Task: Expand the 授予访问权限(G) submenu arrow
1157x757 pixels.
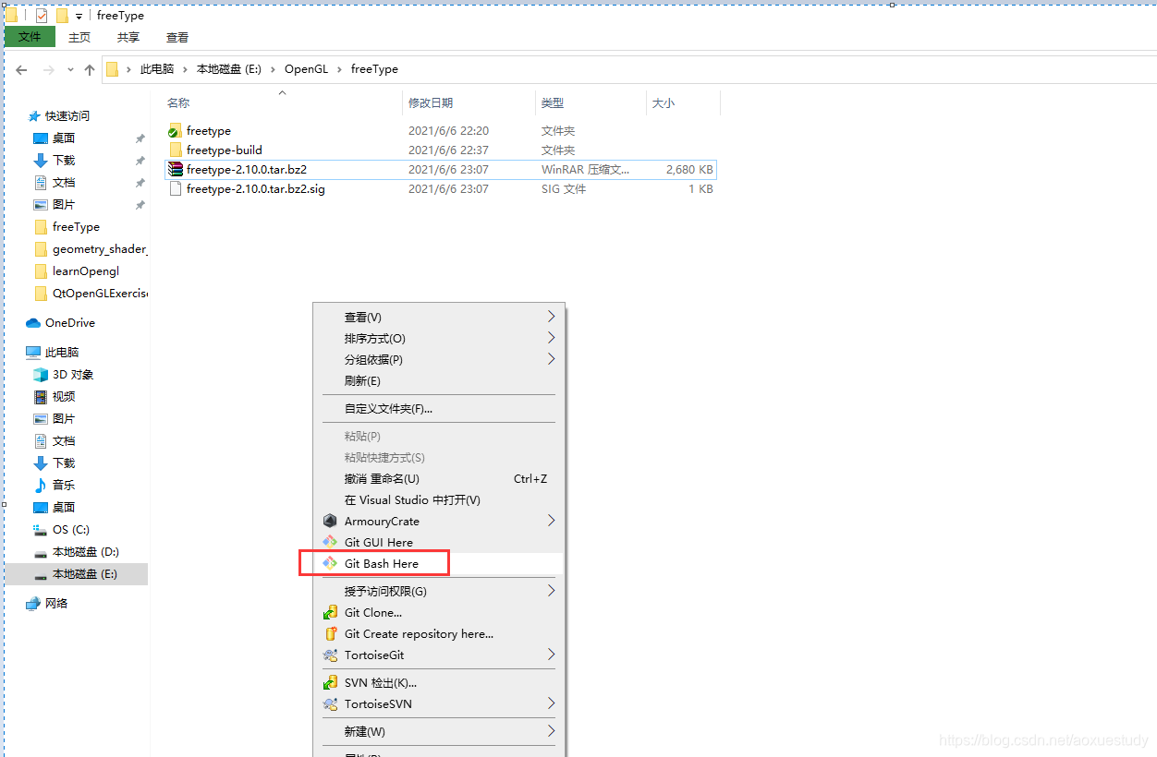Action: (552, 591)
